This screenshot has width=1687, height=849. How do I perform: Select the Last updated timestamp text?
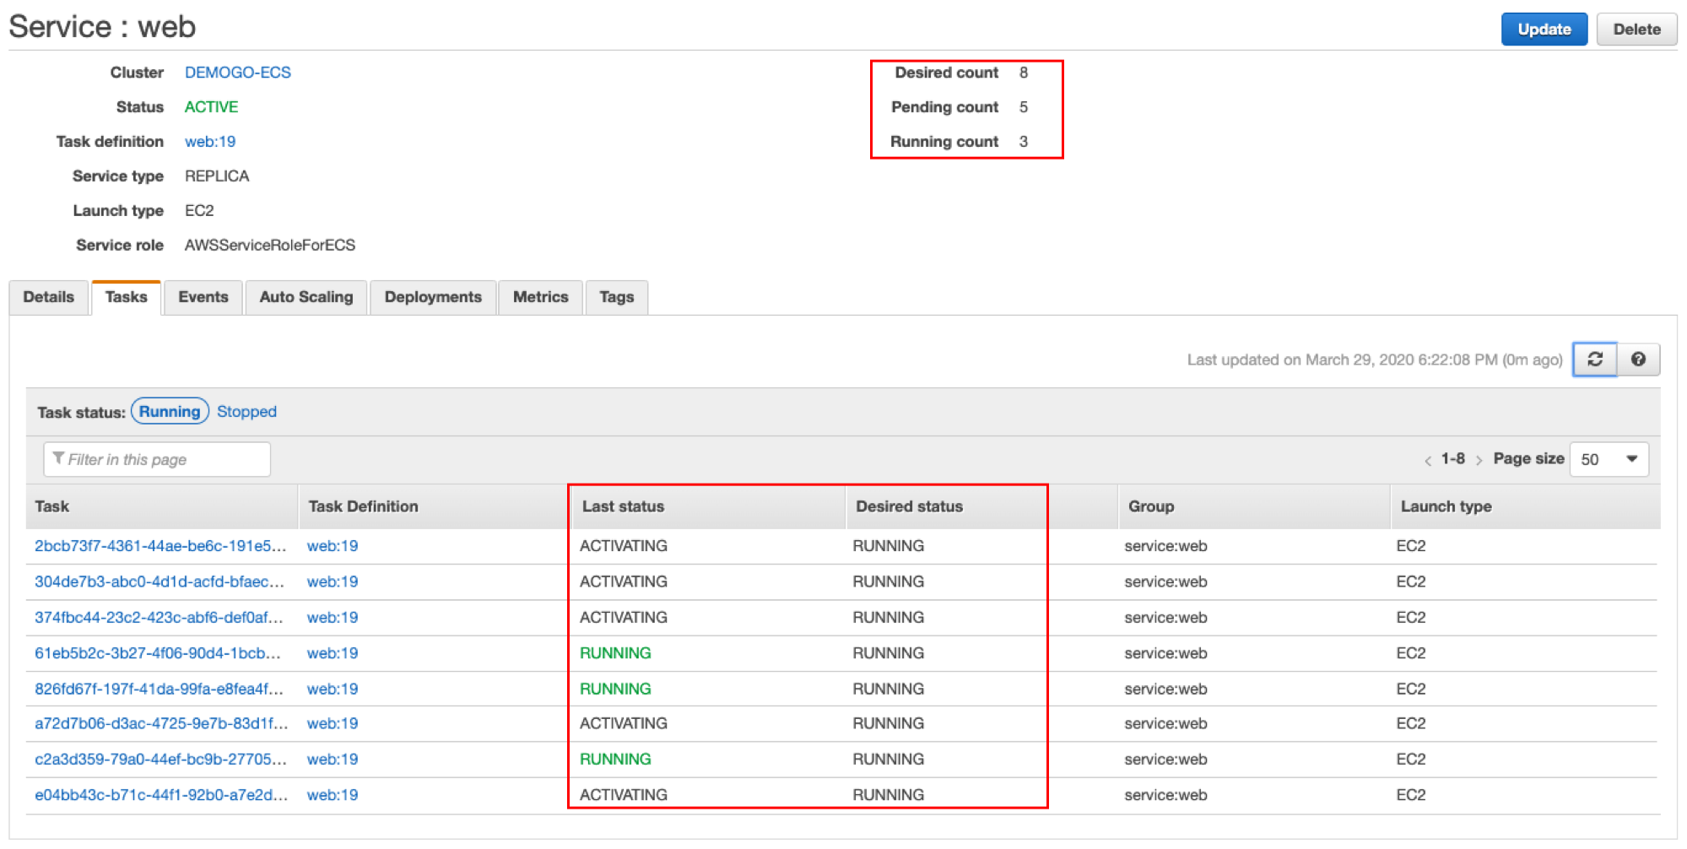click(1375, 360)
